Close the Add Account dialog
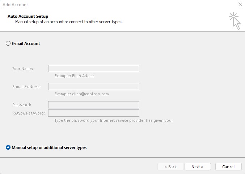The width and height of the screenshot is (245, 174). click(x=240, y=5)
